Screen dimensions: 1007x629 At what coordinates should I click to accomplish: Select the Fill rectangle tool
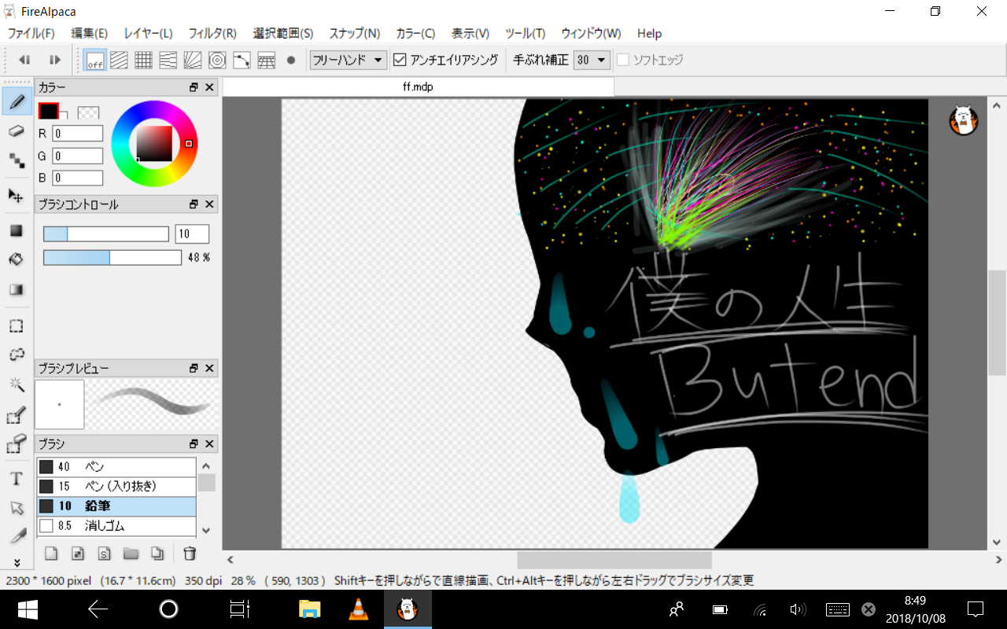click(17, 230)
